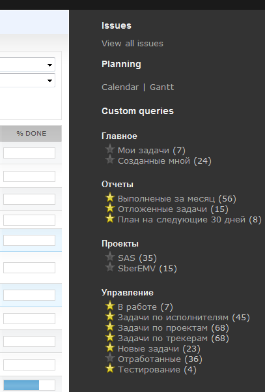Open Задачи по трекерам (68) query
Image resolution: width=265 pixels, height=392 pixels.
[x=173, y=339]
